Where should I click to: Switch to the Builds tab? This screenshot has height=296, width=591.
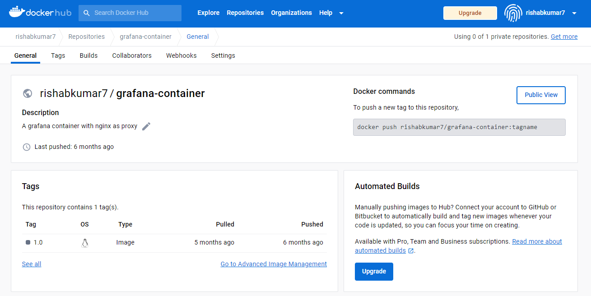point(88,55)
